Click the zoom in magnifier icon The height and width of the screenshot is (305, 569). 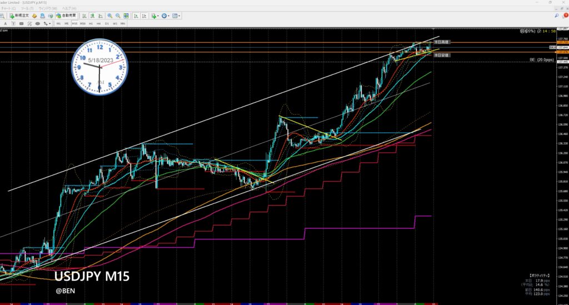click(110, 16)
